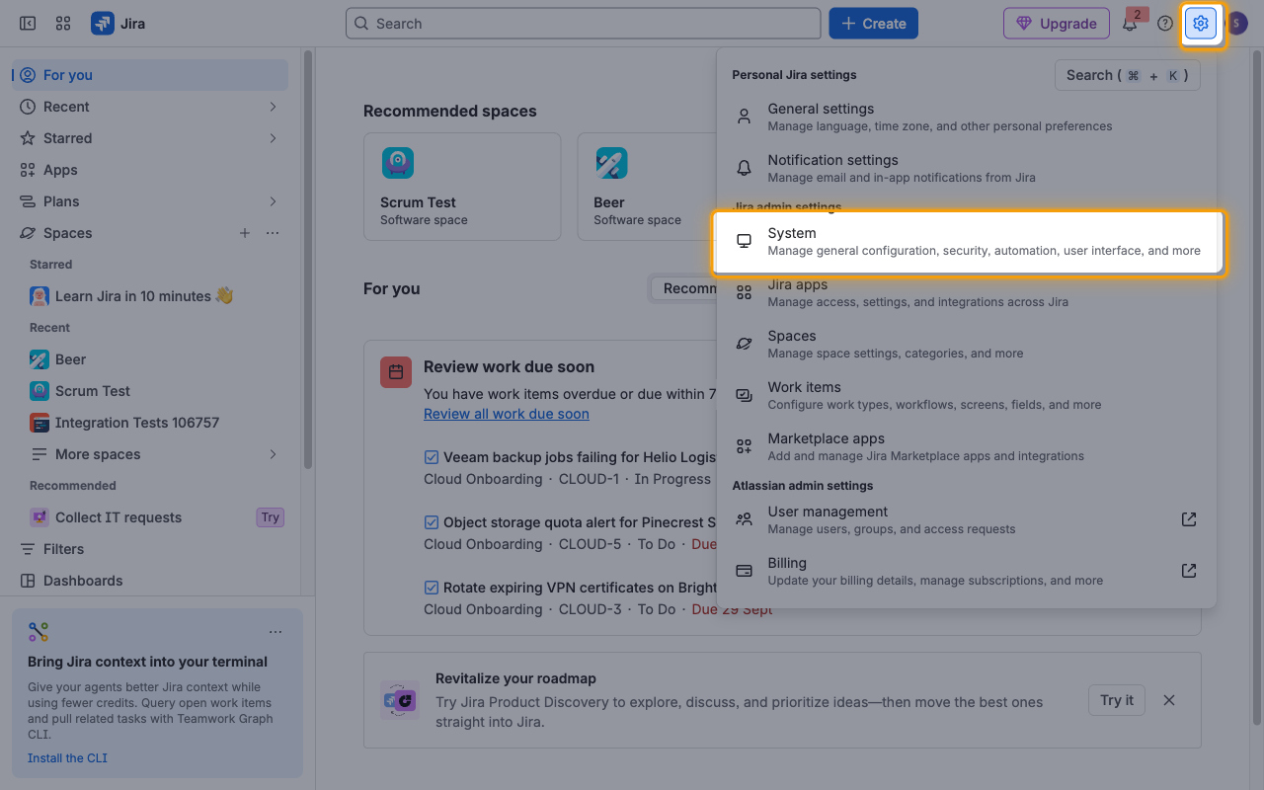Open external link icon for Billing

click(x=1189, y=571)
